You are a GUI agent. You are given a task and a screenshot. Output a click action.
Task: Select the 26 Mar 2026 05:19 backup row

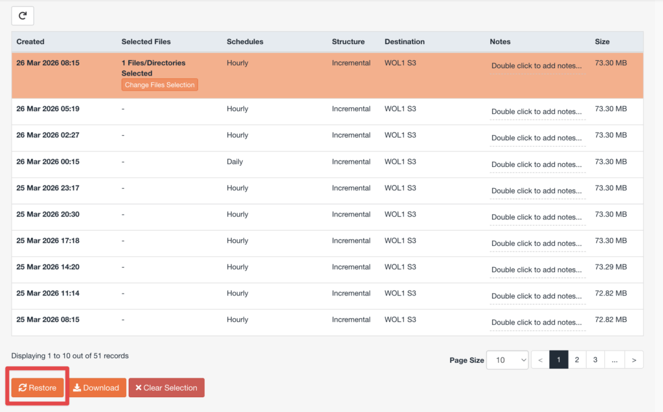[x=48, y=109]
